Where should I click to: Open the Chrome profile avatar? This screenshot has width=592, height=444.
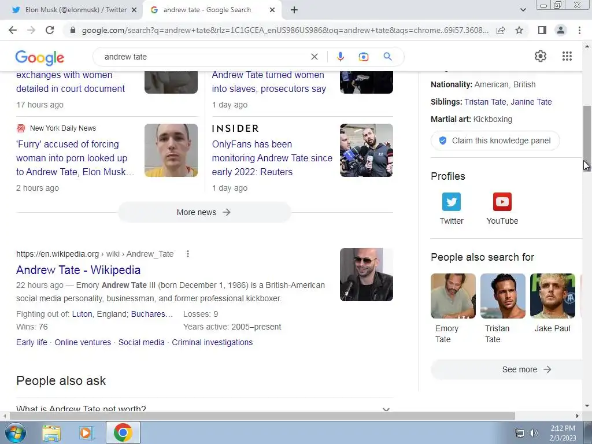pyautogui.click(x=561, y=30)
